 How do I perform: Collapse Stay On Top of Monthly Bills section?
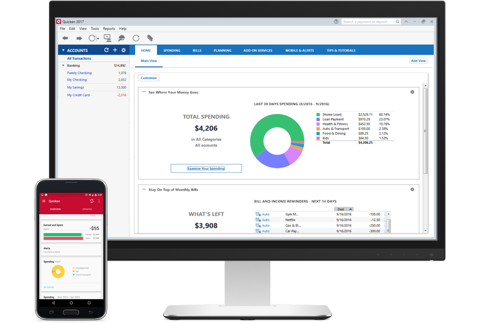[144, 189]
